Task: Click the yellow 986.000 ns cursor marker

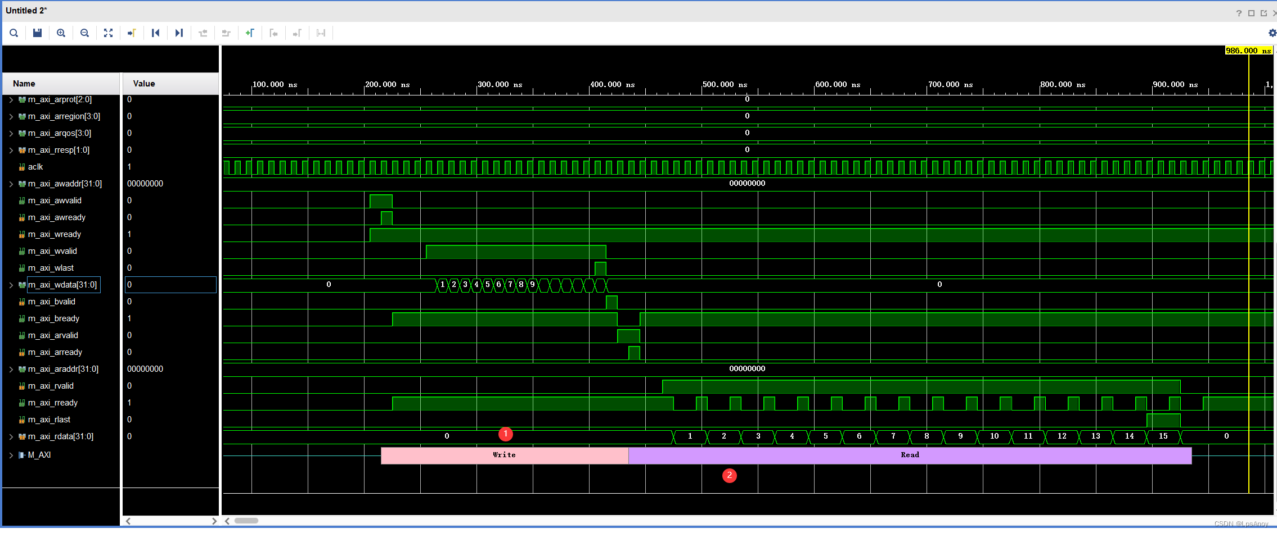Action: 1248,50
